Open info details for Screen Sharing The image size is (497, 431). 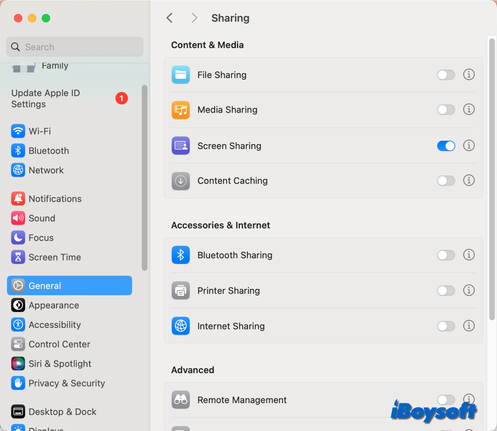pos(468,145)
